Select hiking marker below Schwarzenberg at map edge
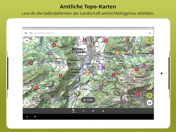 (31, 64)
